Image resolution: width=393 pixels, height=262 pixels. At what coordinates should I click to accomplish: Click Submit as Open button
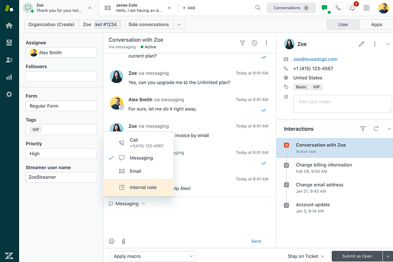[x=357, y=256]
